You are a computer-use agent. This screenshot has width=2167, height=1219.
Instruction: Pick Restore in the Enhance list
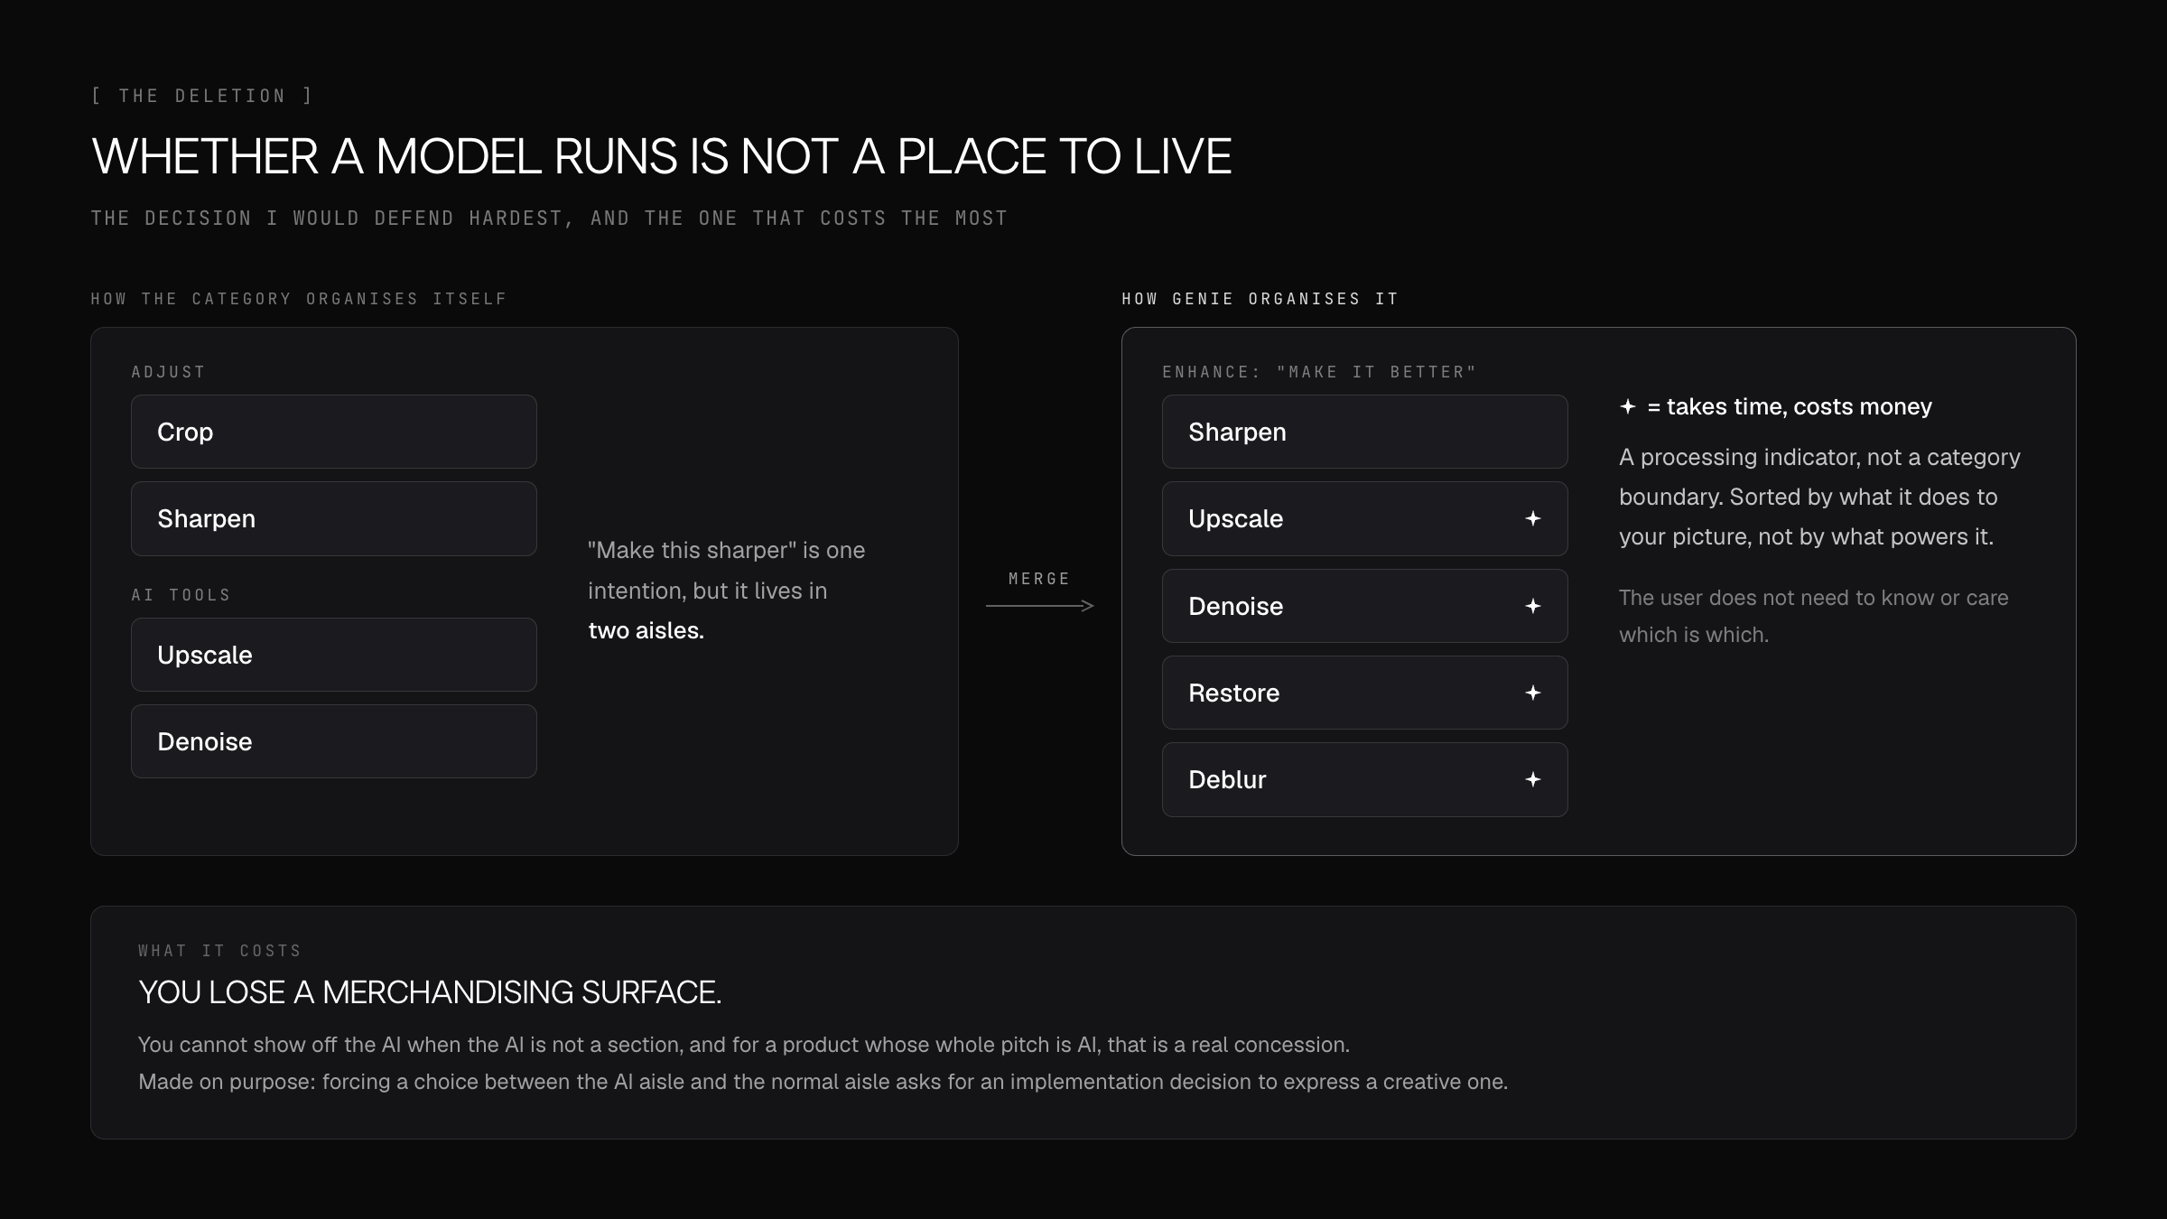[x=1365, y=693]
